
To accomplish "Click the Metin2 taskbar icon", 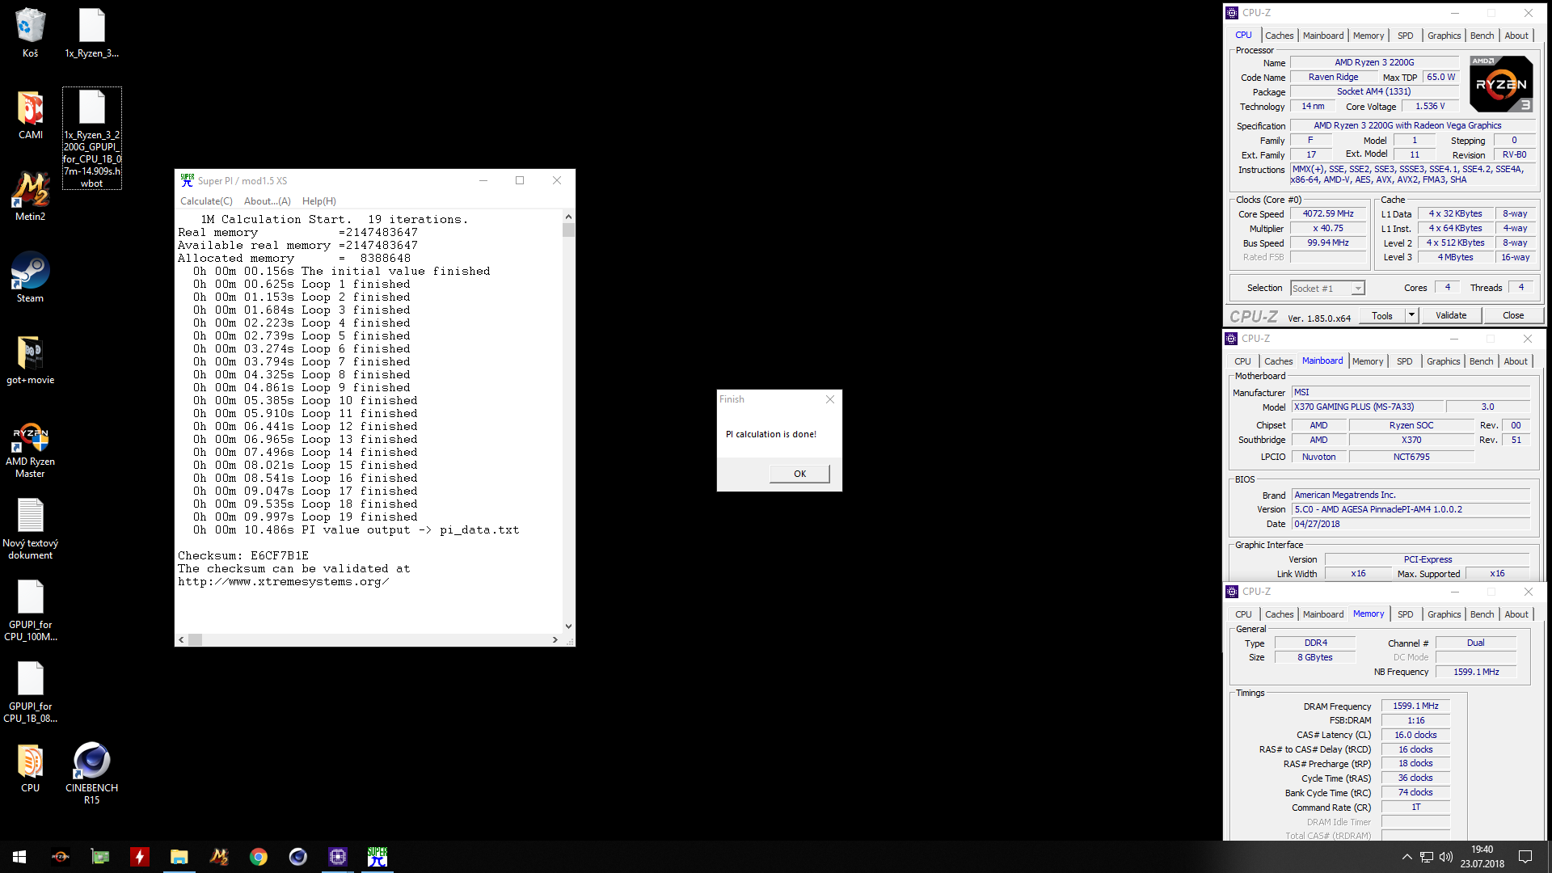I will [x=219, y=857].
